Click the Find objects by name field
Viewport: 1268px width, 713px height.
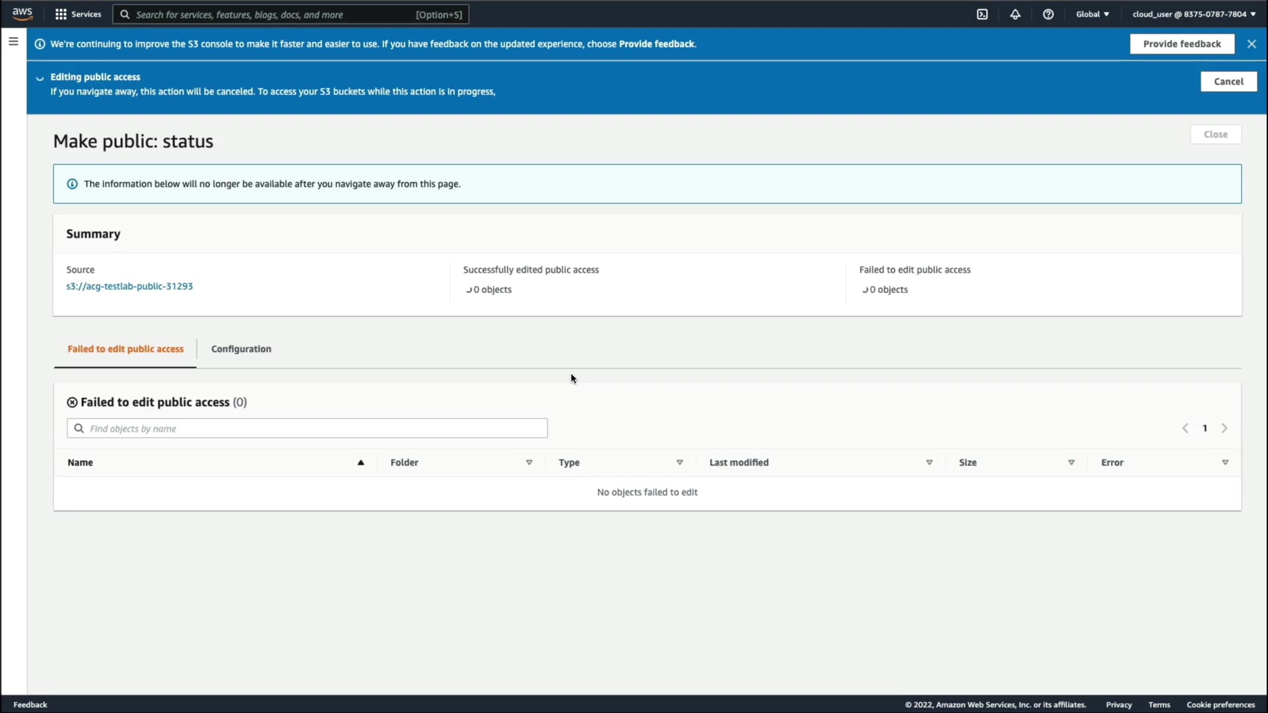307,428
